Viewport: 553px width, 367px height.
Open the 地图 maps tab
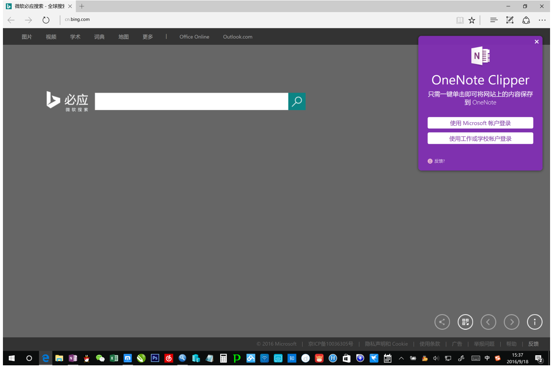pos(123,37)
